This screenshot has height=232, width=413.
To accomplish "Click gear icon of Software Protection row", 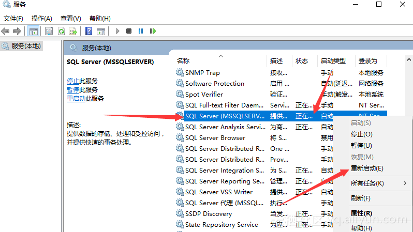I will (x=180, y=83).
